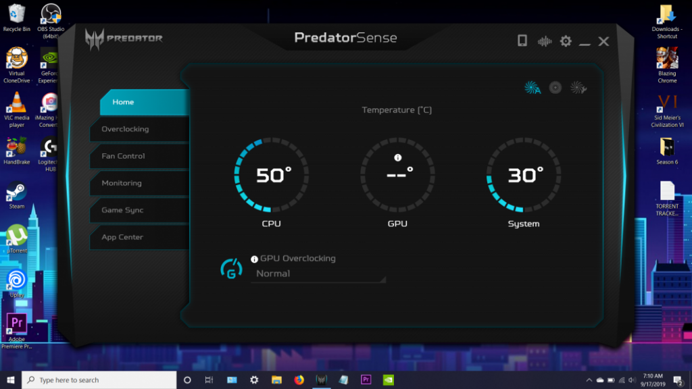
Task: Click the blue G overclocking speedometer icon
Action: (x=232, y=268)
